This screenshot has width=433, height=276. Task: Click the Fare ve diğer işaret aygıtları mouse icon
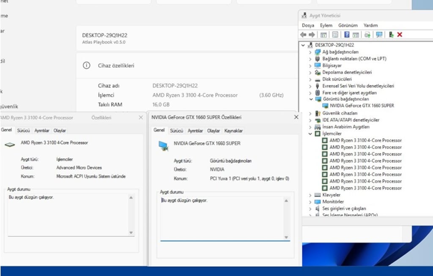(318, 93)
